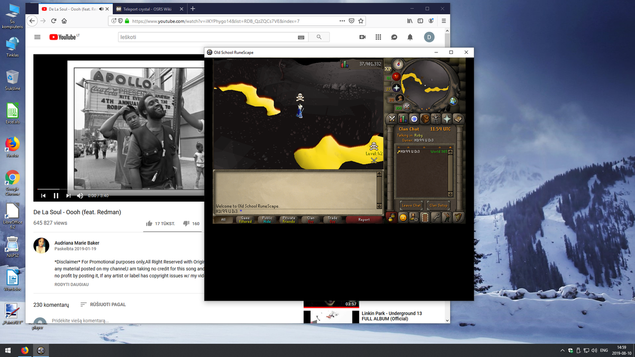Toggle quick prayers orb
Viewport: 635px width, 357px height.
click(396, 88)
